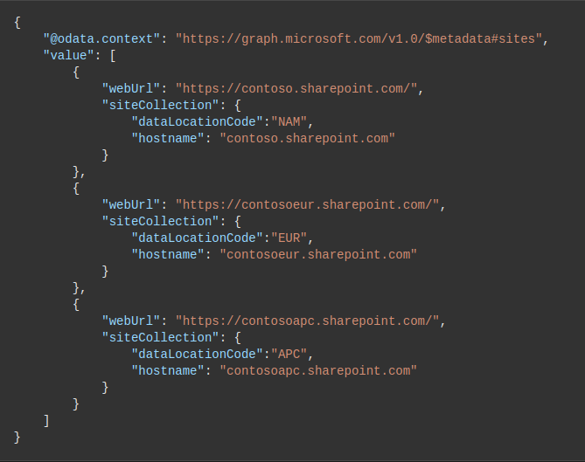Image resolution: width=585 pixels, height=462 pixels.
Task: Click the dataLocationCode key beside "EUR"
Action: [198, 238]
